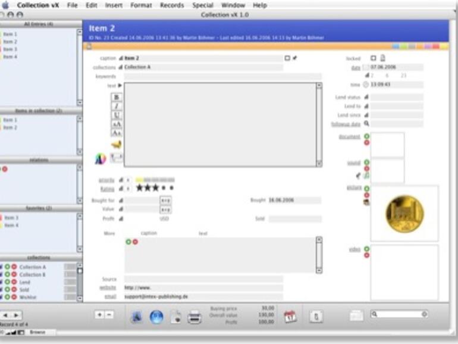
Task: Click the Applications A icon in bottom toolbar
Action: click(136, 317)
